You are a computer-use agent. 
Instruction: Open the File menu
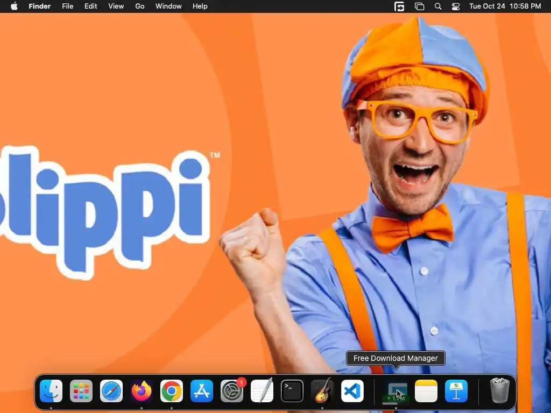click(67, 6)
